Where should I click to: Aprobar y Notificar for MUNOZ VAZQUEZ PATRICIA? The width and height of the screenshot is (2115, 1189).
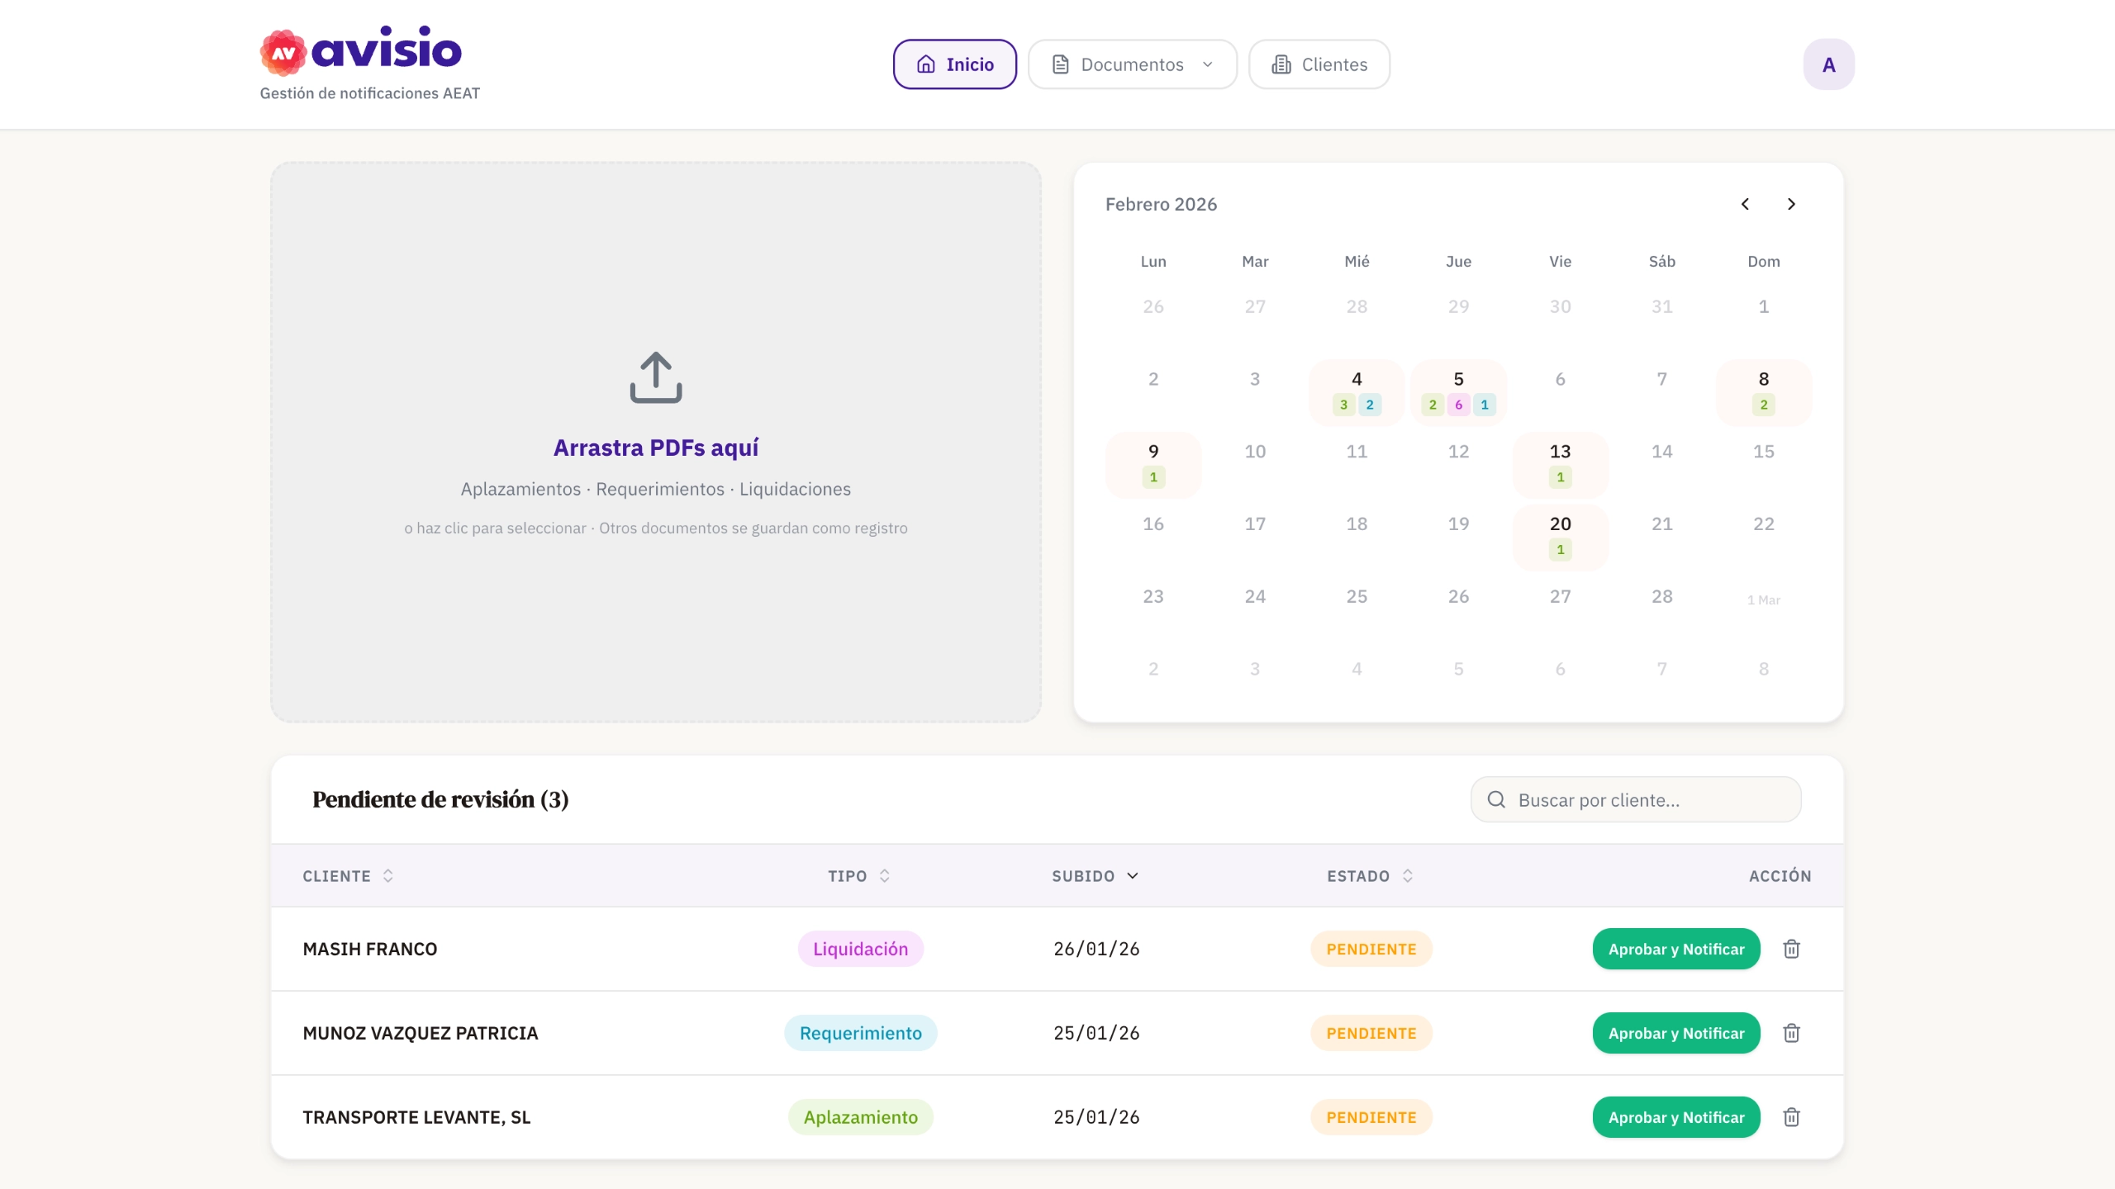coord(1675,1033)
